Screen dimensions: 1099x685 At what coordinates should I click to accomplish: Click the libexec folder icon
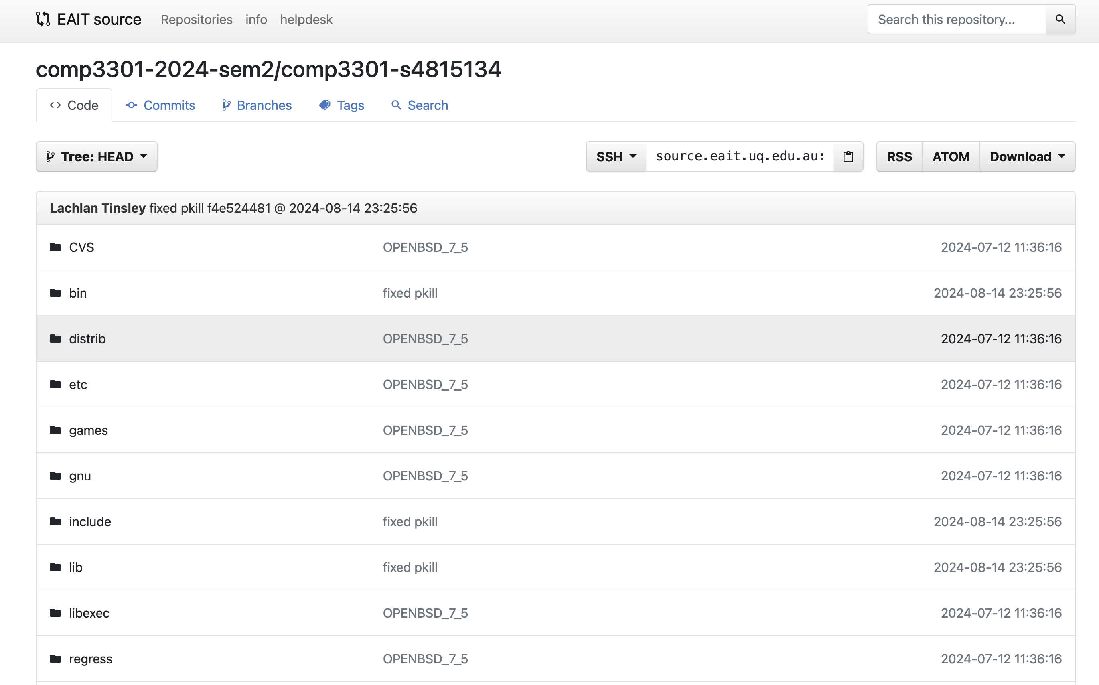coord(55,613)
